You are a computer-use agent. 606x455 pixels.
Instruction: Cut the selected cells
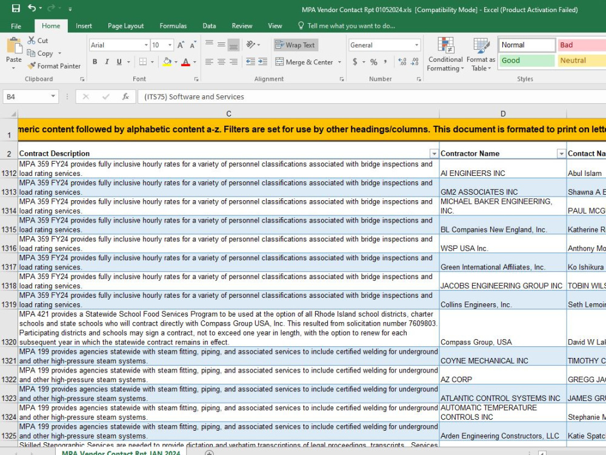tap(38, 41)
